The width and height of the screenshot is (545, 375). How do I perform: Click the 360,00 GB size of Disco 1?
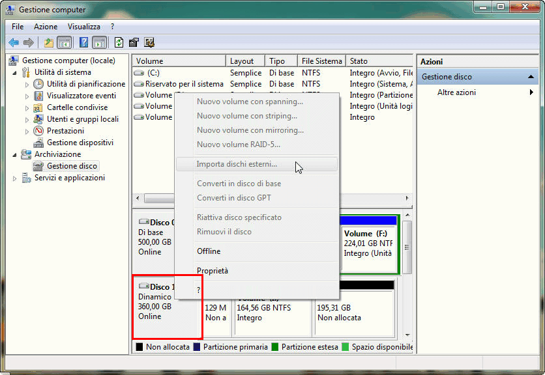[x=155, y=307]
